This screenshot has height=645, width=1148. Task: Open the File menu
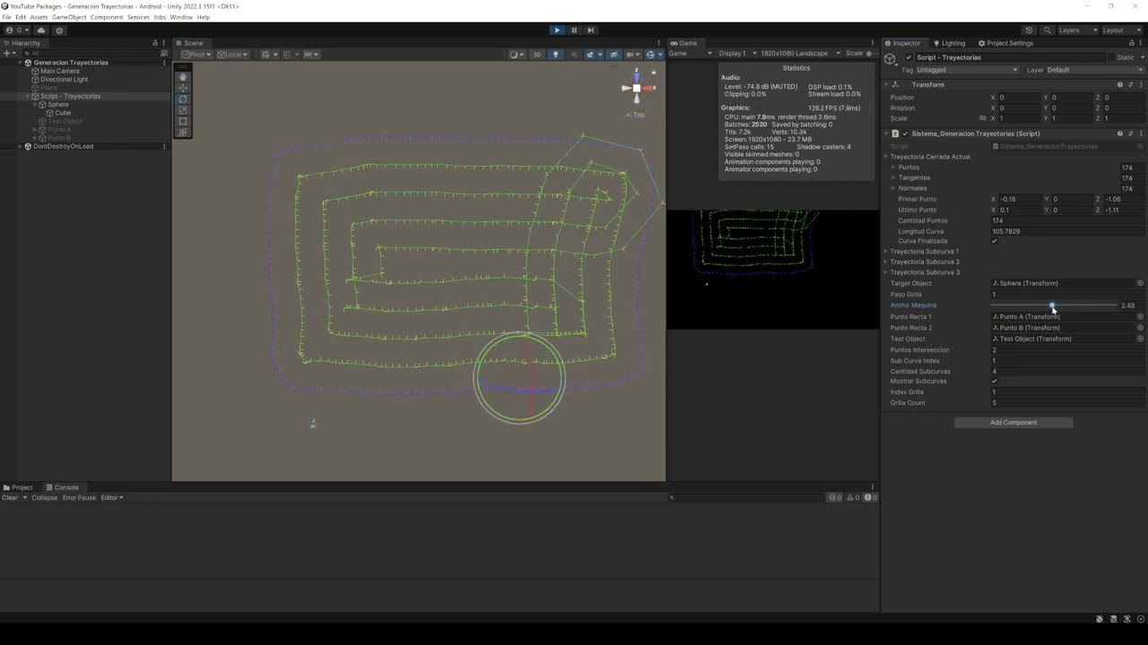(7, 17)
